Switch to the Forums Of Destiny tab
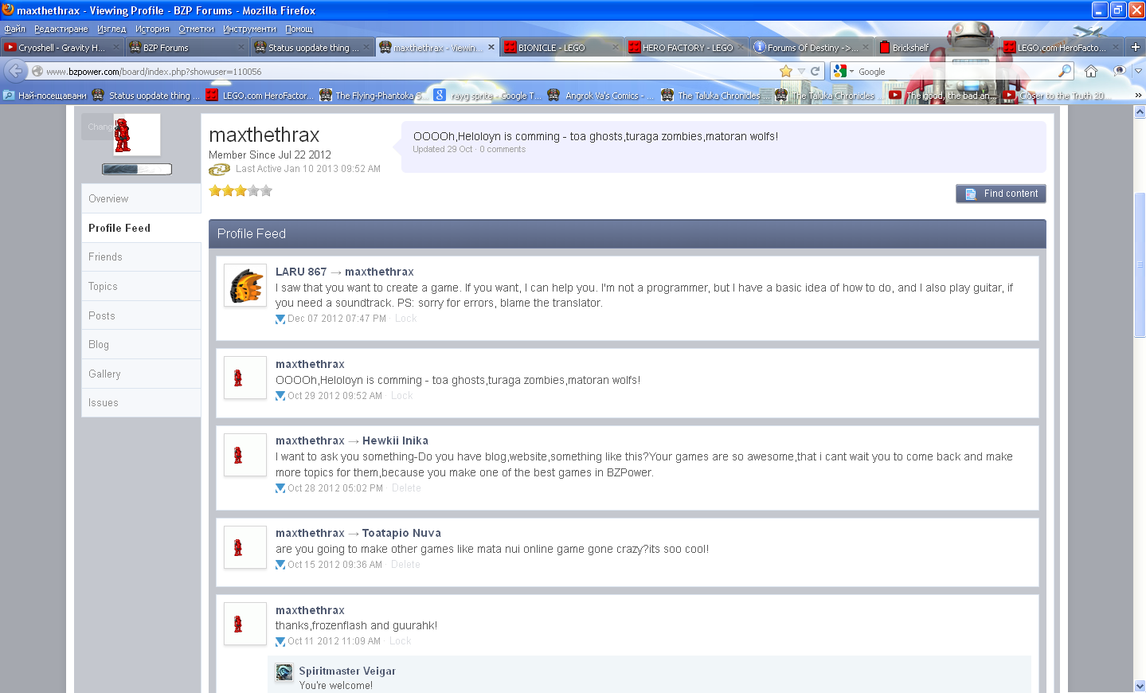1146x693 pixels. [x=812, y=48]
